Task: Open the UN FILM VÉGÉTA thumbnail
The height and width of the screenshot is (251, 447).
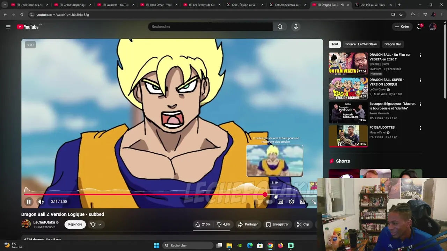Action: pyautogui.click(x=348, y=63)
